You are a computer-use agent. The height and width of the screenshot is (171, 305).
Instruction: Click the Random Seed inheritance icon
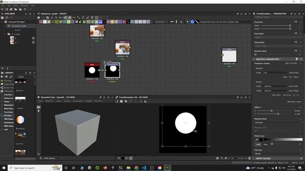(295, 51)
